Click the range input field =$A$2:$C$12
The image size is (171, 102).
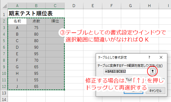coord(127,71)
